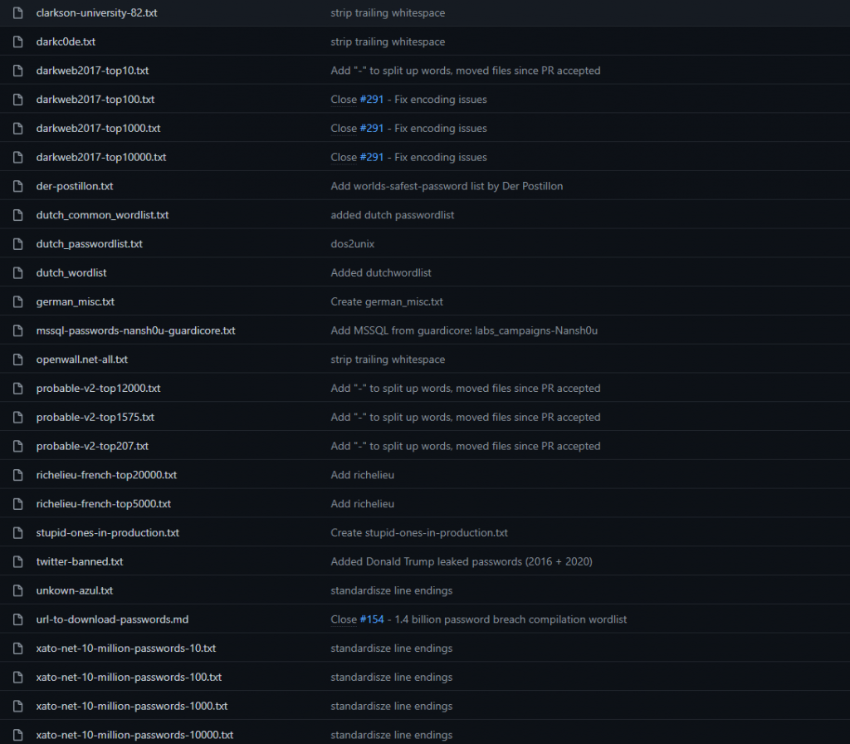The image size is (850, 744).
Task: Open issue #154 link in commit message
Action: pos(372,619)
